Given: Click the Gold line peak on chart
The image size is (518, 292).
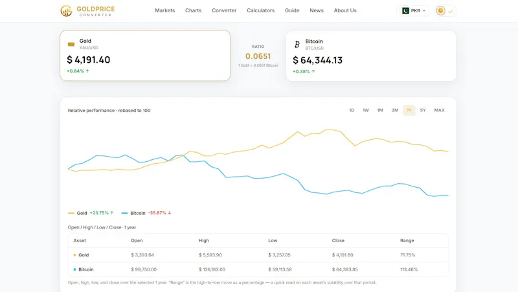Looking at the screenshot, I should click(328, 129).
